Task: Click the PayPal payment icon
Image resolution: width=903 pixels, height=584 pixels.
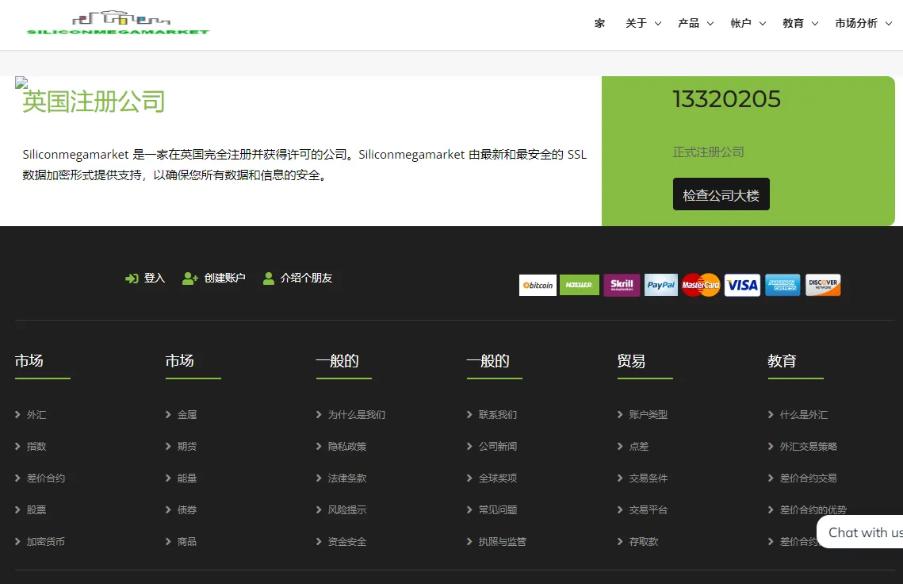Action: [660, 285]
